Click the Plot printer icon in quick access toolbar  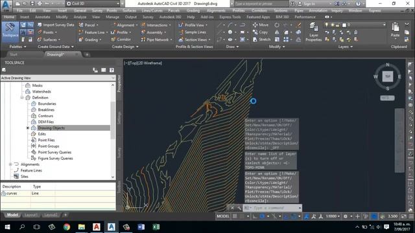point(40,4)
